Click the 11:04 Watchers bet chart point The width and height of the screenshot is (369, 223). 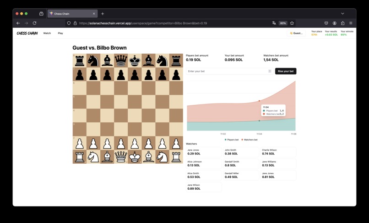point(259,101)
